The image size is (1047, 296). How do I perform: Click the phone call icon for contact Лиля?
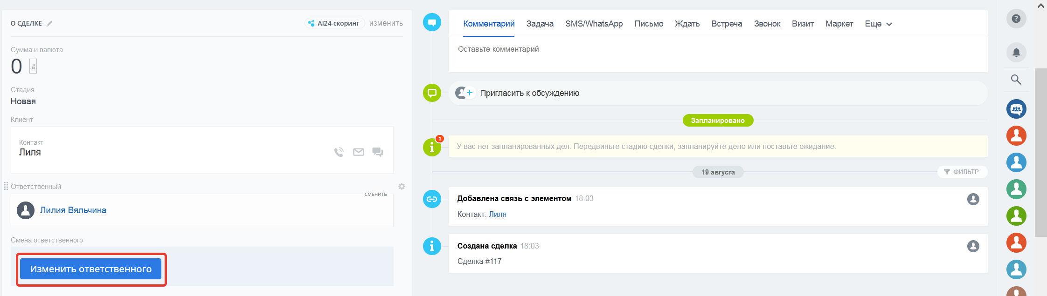pos(339,152)
